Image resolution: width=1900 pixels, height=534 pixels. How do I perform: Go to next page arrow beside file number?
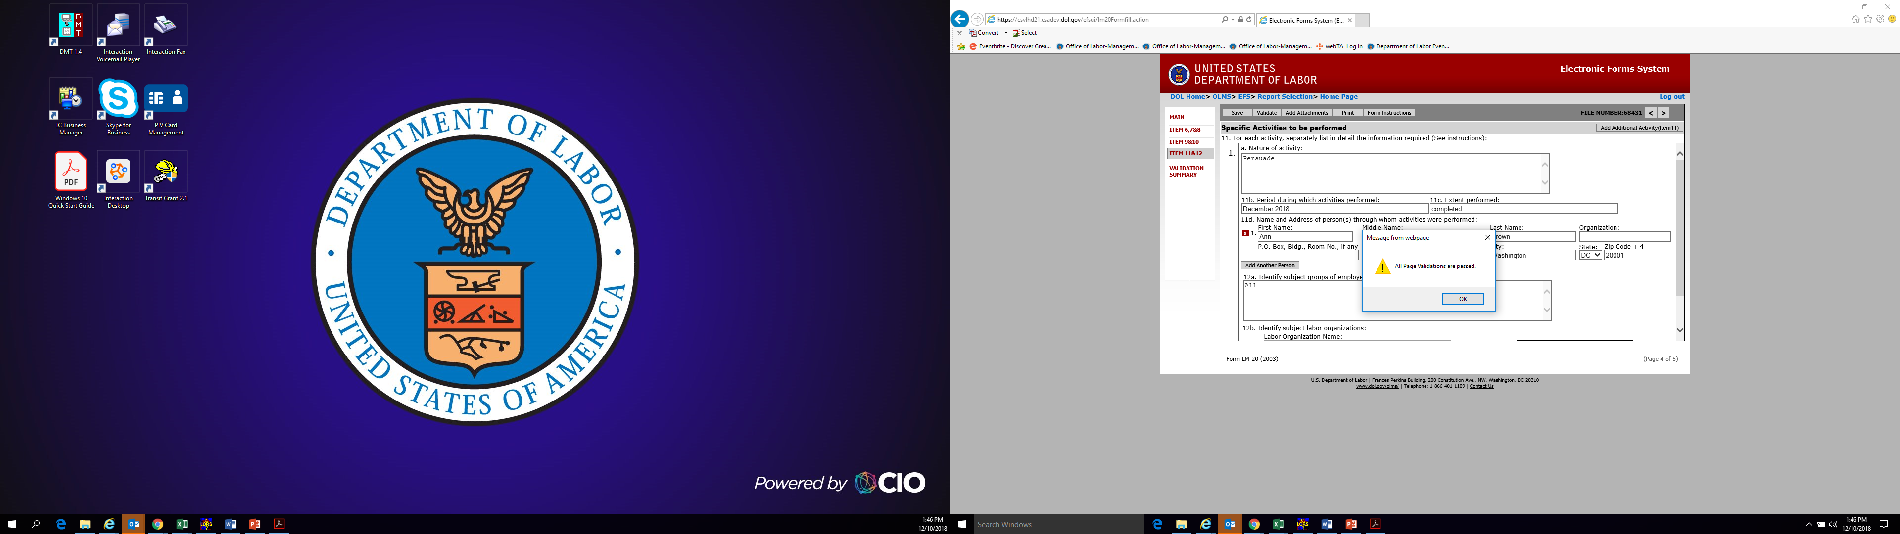pyautogui.click(x=1663, y=113)
